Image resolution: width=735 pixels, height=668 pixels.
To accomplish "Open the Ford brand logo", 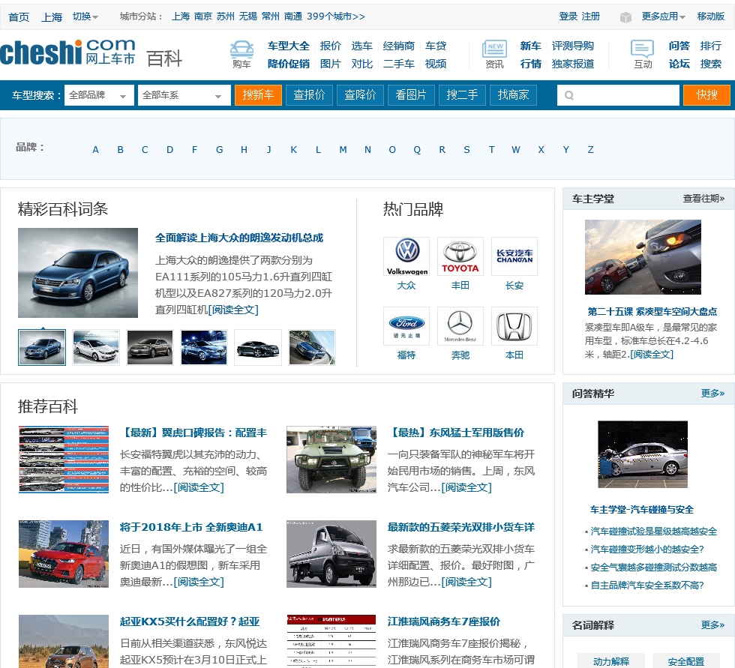I will (x=406, y=326).
